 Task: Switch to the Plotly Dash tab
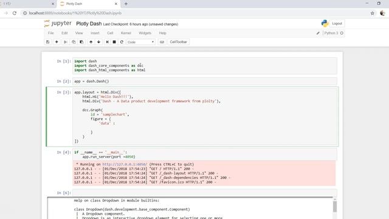pos(88,4)
